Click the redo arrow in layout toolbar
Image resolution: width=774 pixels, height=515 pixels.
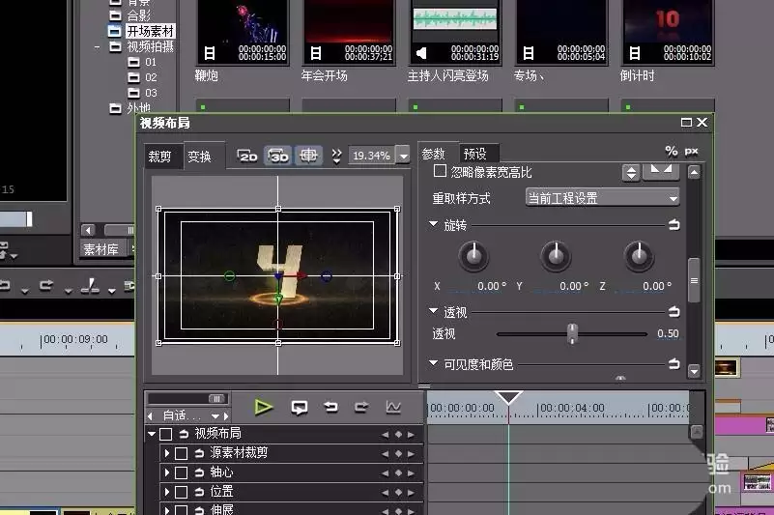(x=361, y=407)
